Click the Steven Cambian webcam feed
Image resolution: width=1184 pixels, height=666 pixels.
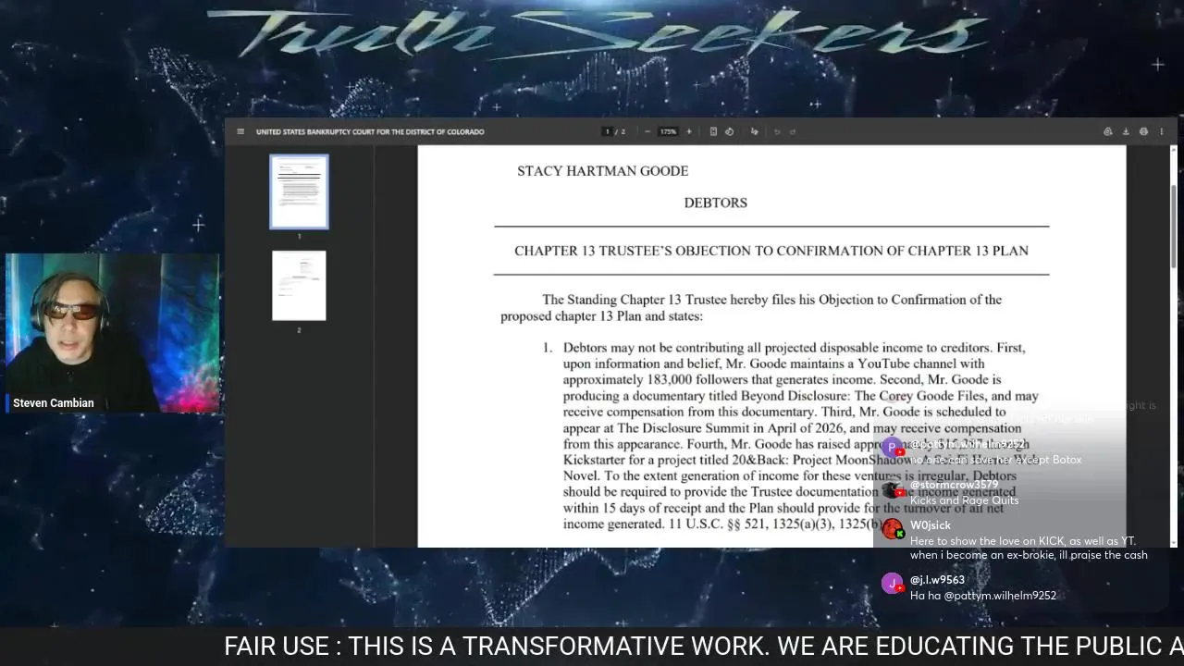tap(112, 333)
